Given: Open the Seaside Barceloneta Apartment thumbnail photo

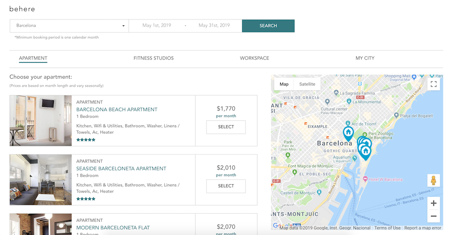Looking at the screenshot, I should click(x=41, y=179).
